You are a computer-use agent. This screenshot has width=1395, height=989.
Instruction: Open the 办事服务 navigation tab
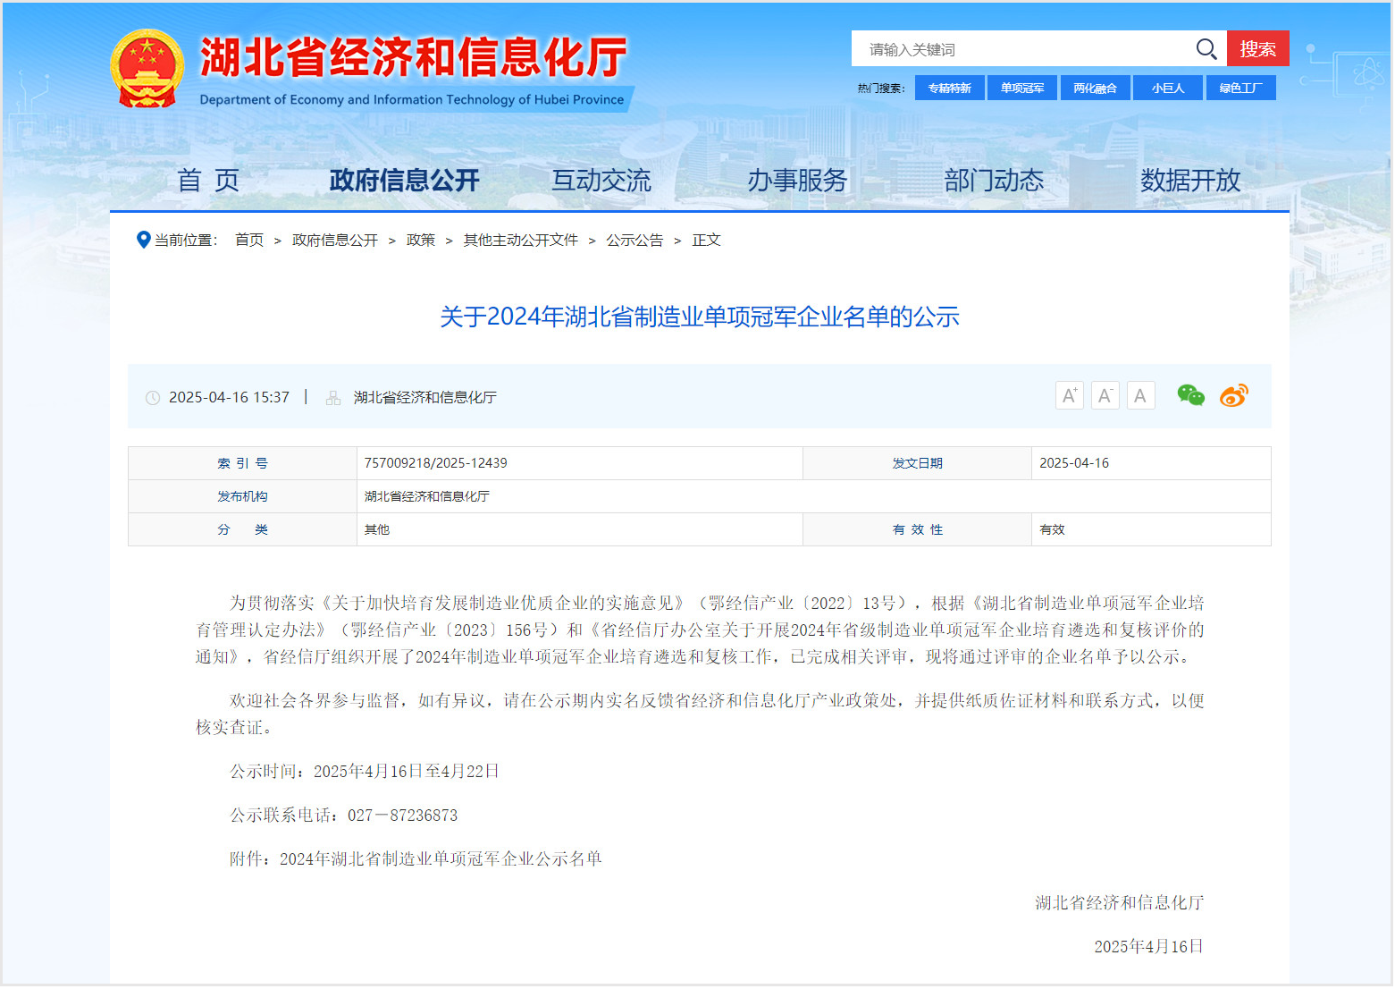coord(797,181)
